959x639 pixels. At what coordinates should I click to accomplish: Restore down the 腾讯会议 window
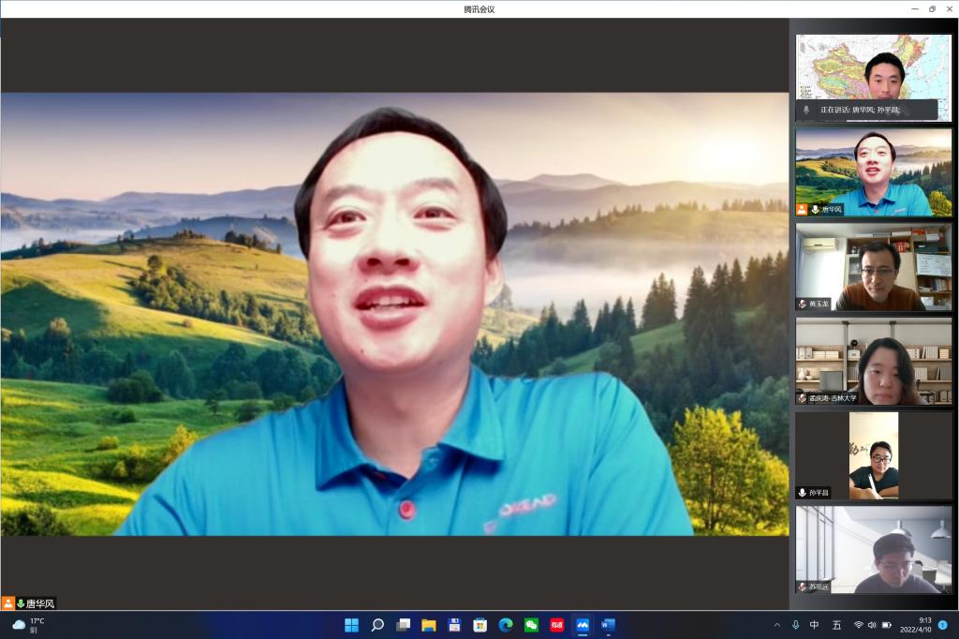pyautogui.click(x=931, y=8)
